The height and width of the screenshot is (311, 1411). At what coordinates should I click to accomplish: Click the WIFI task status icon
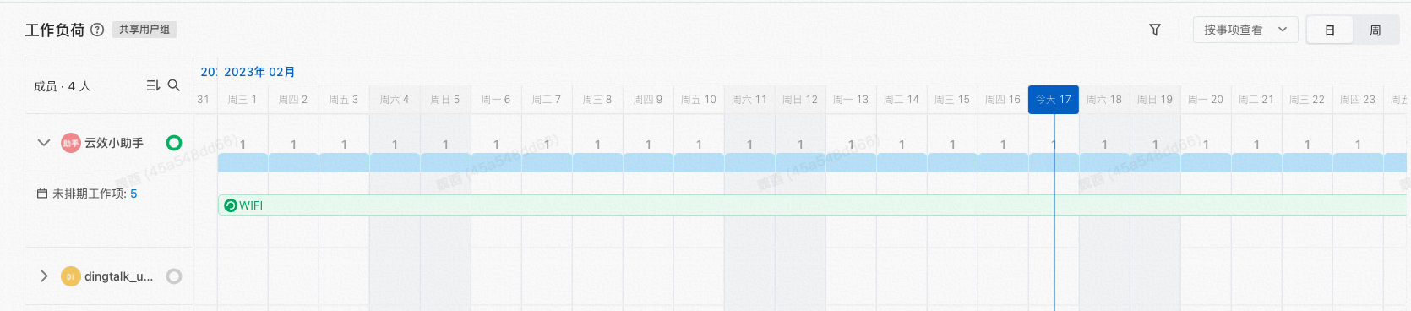(x=231, y=205)
